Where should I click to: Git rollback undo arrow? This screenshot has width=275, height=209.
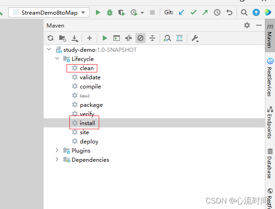coord(229,12)
